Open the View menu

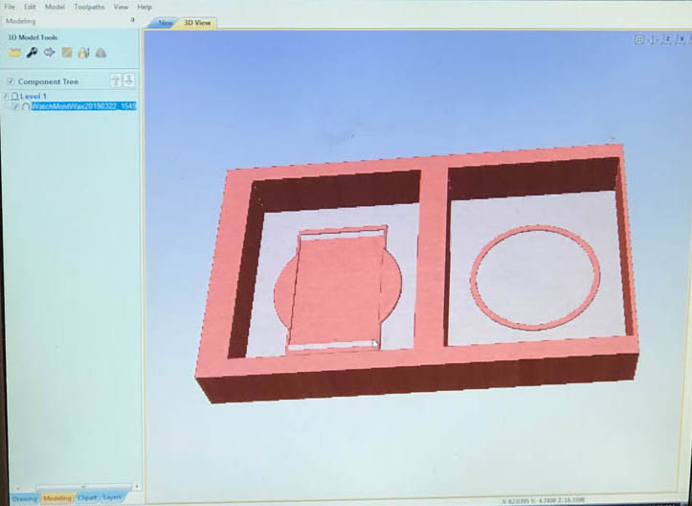pos(121,7)
